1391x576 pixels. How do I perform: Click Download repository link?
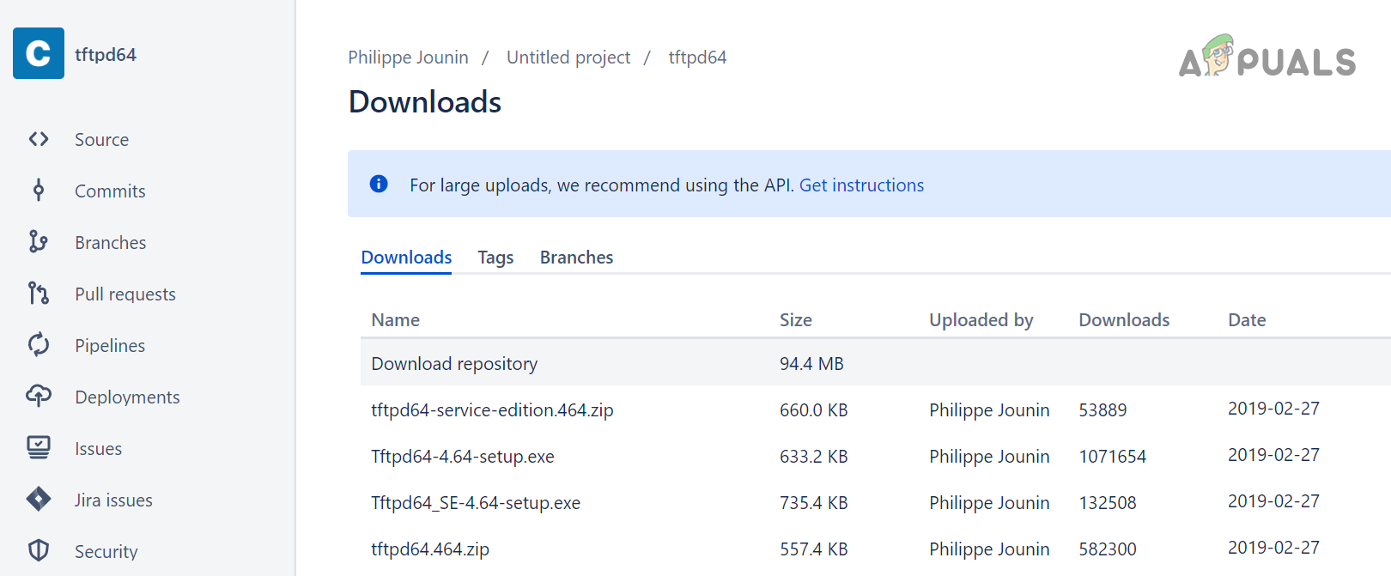coord(454,364)
